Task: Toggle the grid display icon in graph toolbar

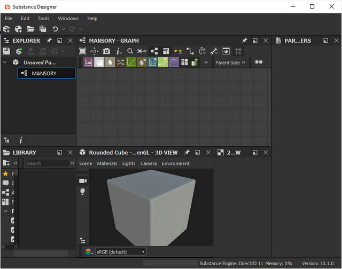Action: point(238,51)
